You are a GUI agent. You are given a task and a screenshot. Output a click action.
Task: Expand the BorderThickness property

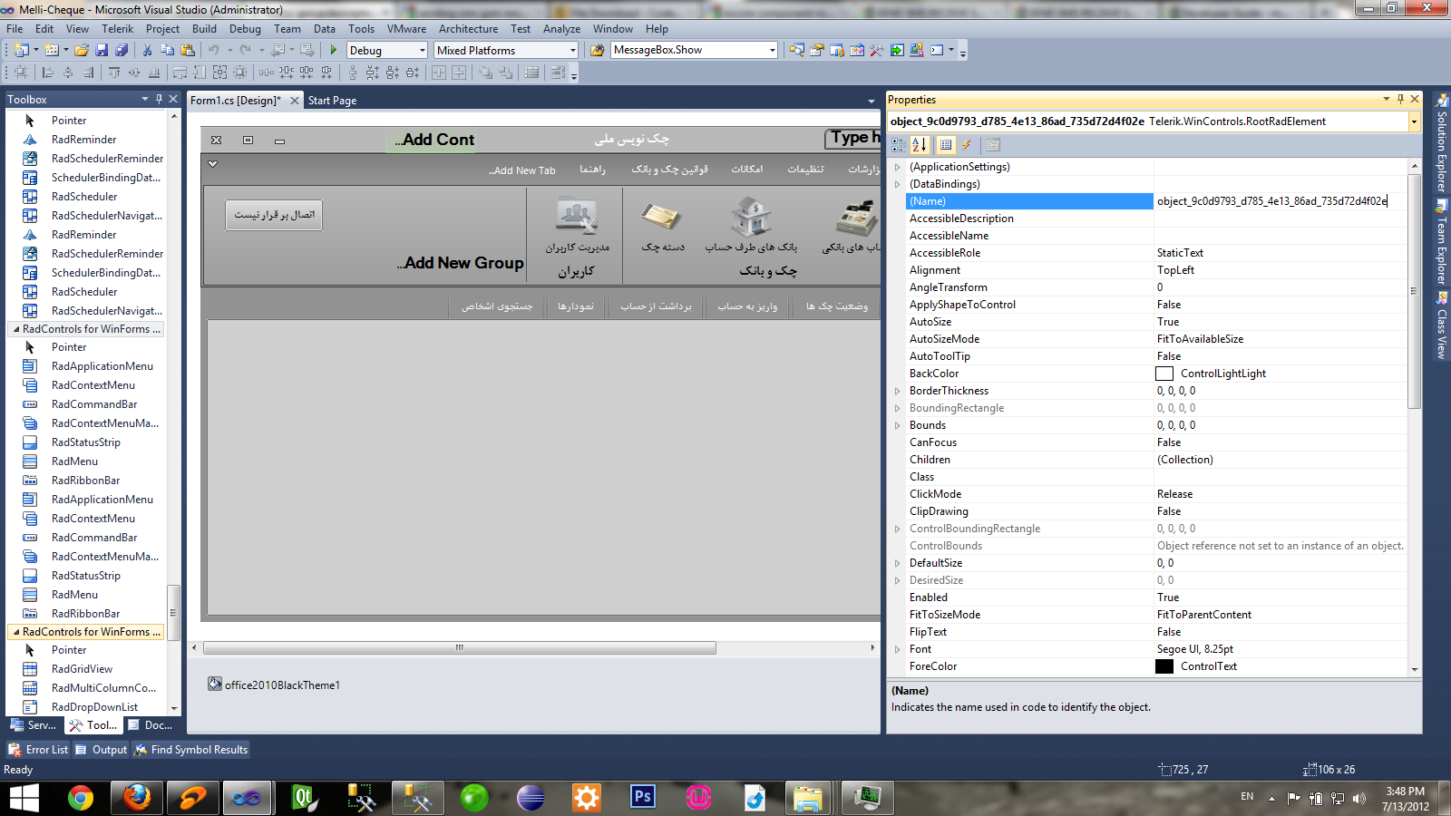pos(898,391)
